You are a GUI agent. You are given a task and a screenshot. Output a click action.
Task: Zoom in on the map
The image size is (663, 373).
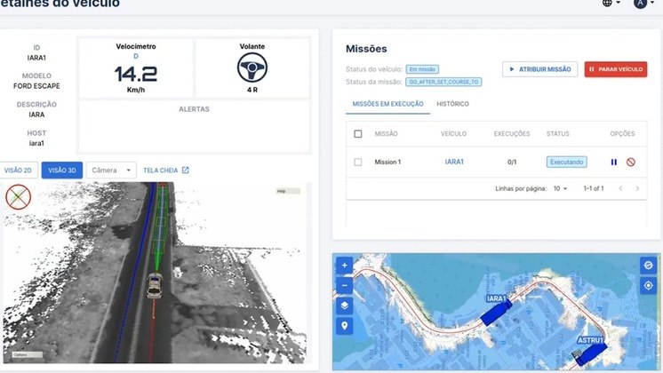[x=345, y=265]
